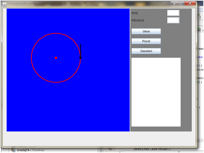Click the desniPan.add code line behind window

pos(152,149)
